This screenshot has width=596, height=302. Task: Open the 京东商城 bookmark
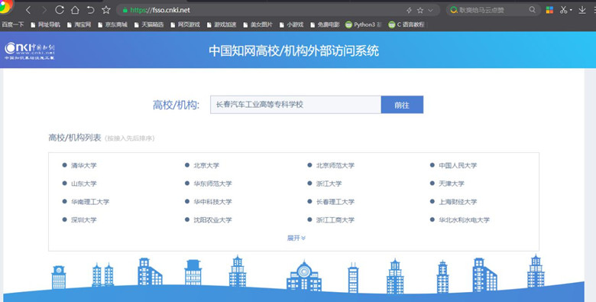[112, 24]
